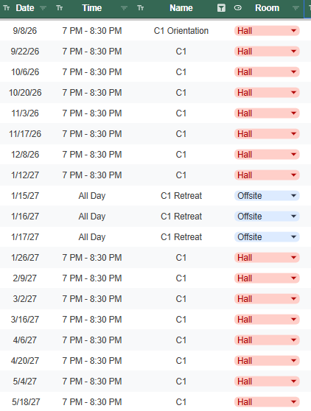Click the Room column header label
Image resolution: width=311 pixels, height=411 pixels.
tap(268, 8)
